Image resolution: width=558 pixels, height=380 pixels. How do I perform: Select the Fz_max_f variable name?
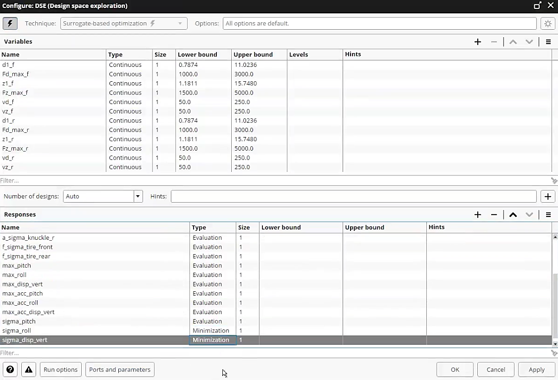pos(15,93)
